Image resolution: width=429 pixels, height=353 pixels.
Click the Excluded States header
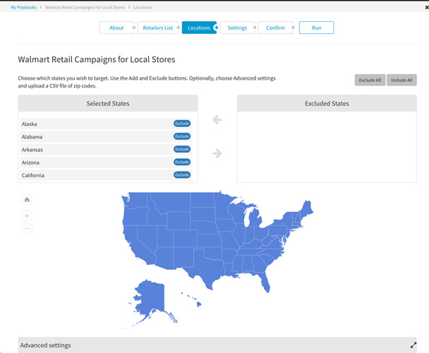click(327, 104)
